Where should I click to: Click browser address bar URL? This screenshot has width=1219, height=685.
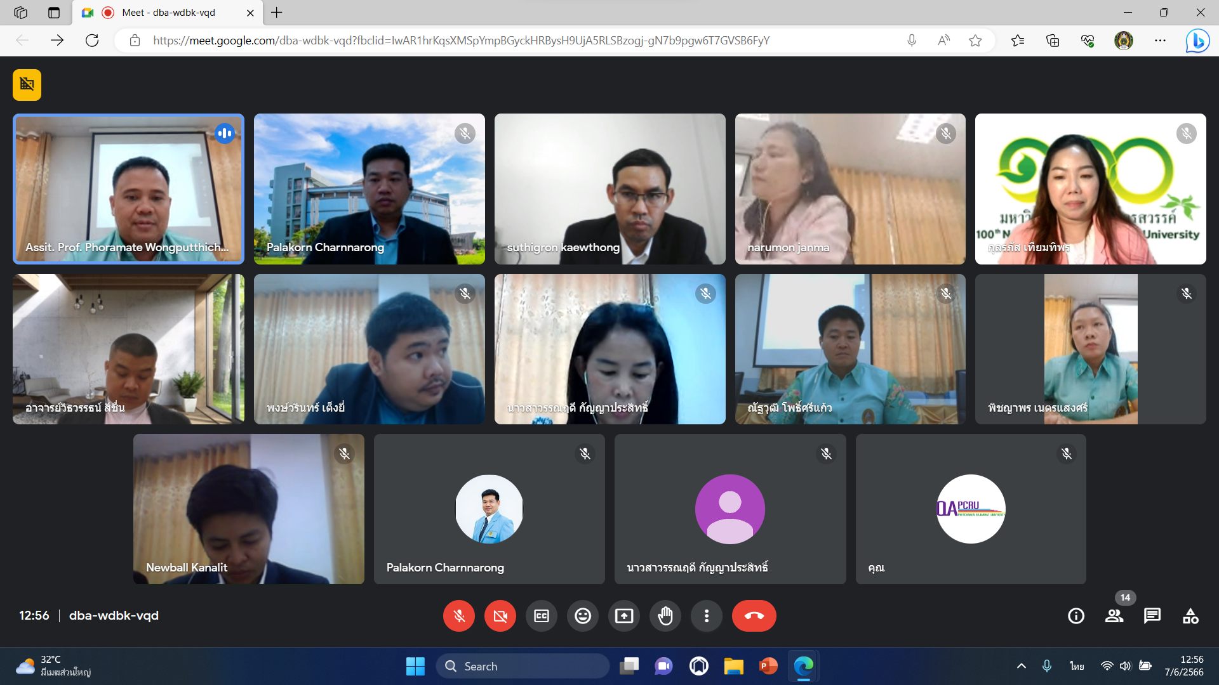460,41
